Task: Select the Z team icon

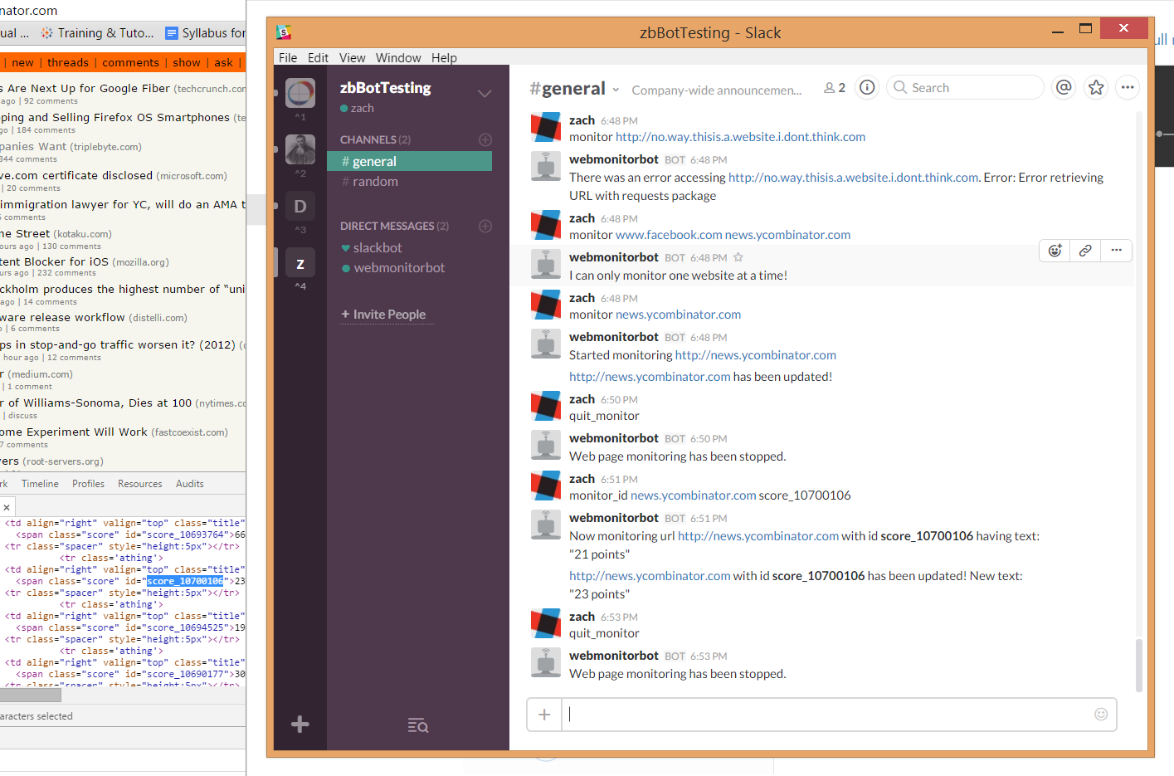Action: point(300,263)
